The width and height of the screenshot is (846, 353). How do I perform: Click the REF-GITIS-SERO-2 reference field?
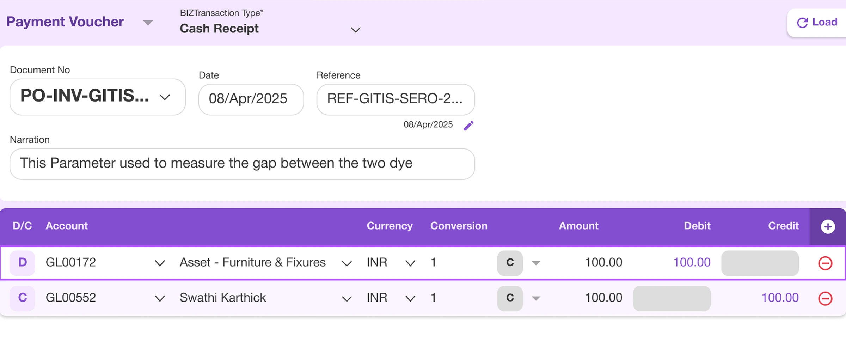click(396, 99)
